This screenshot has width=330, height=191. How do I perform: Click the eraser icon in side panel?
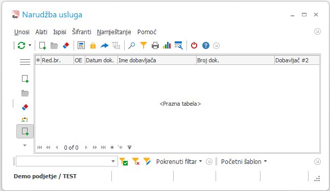(x=25, y=107)
